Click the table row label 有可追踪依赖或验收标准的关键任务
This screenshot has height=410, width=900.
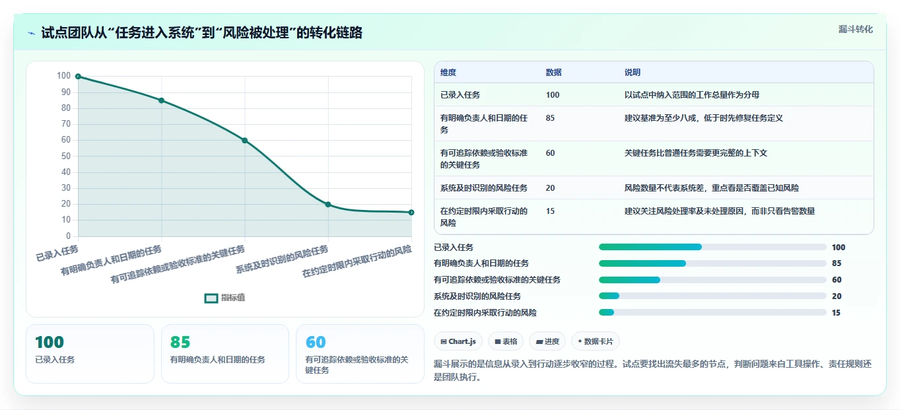[484, 158]
